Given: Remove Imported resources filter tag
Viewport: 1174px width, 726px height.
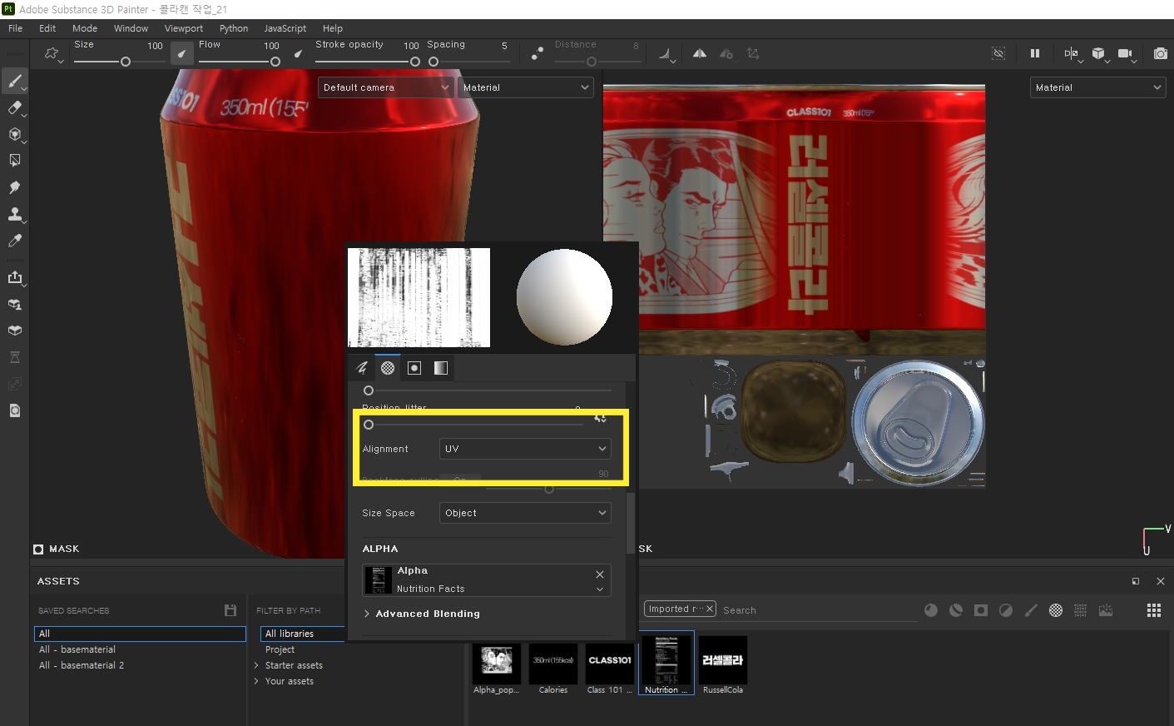Looking at the screenshot, I should click(710, 609).
